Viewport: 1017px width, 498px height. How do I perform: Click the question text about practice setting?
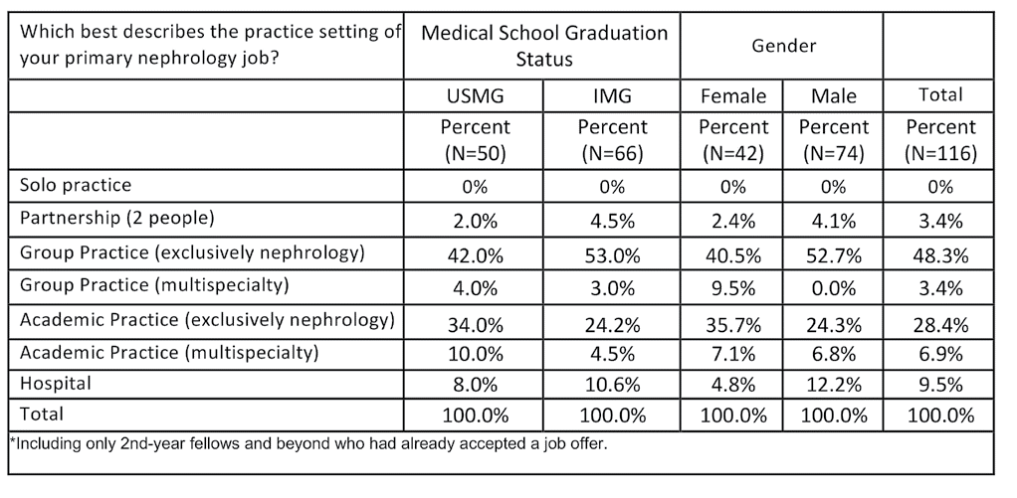click(x=206, y=46)
